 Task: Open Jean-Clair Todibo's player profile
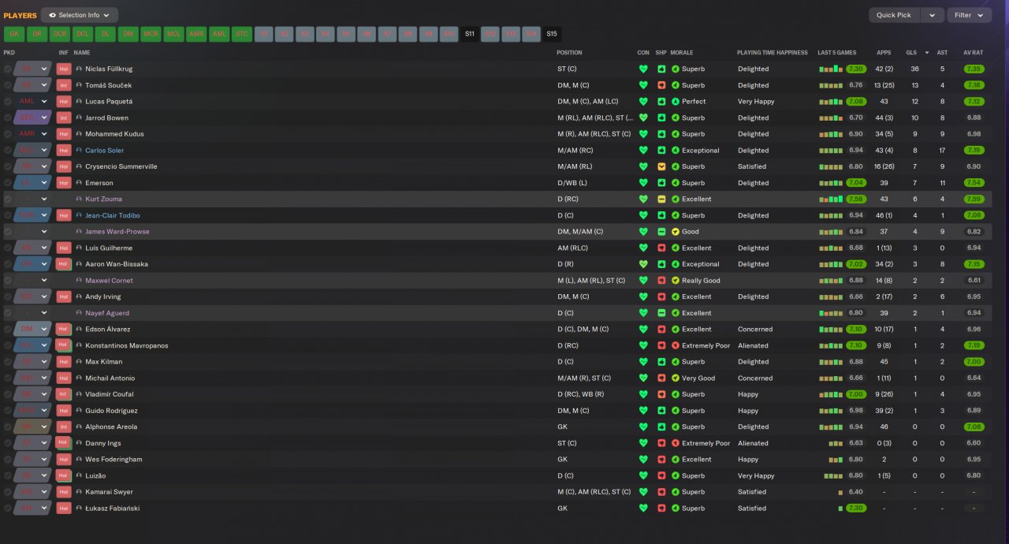(113, 215)
